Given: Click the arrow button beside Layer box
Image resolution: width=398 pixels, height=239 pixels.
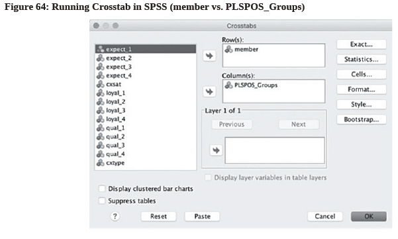Looking at the screenshot, I should point(216,150).
